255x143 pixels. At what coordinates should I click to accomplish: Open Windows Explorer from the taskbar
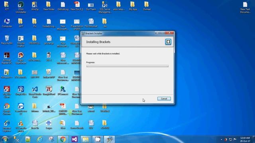coord(86,139)
